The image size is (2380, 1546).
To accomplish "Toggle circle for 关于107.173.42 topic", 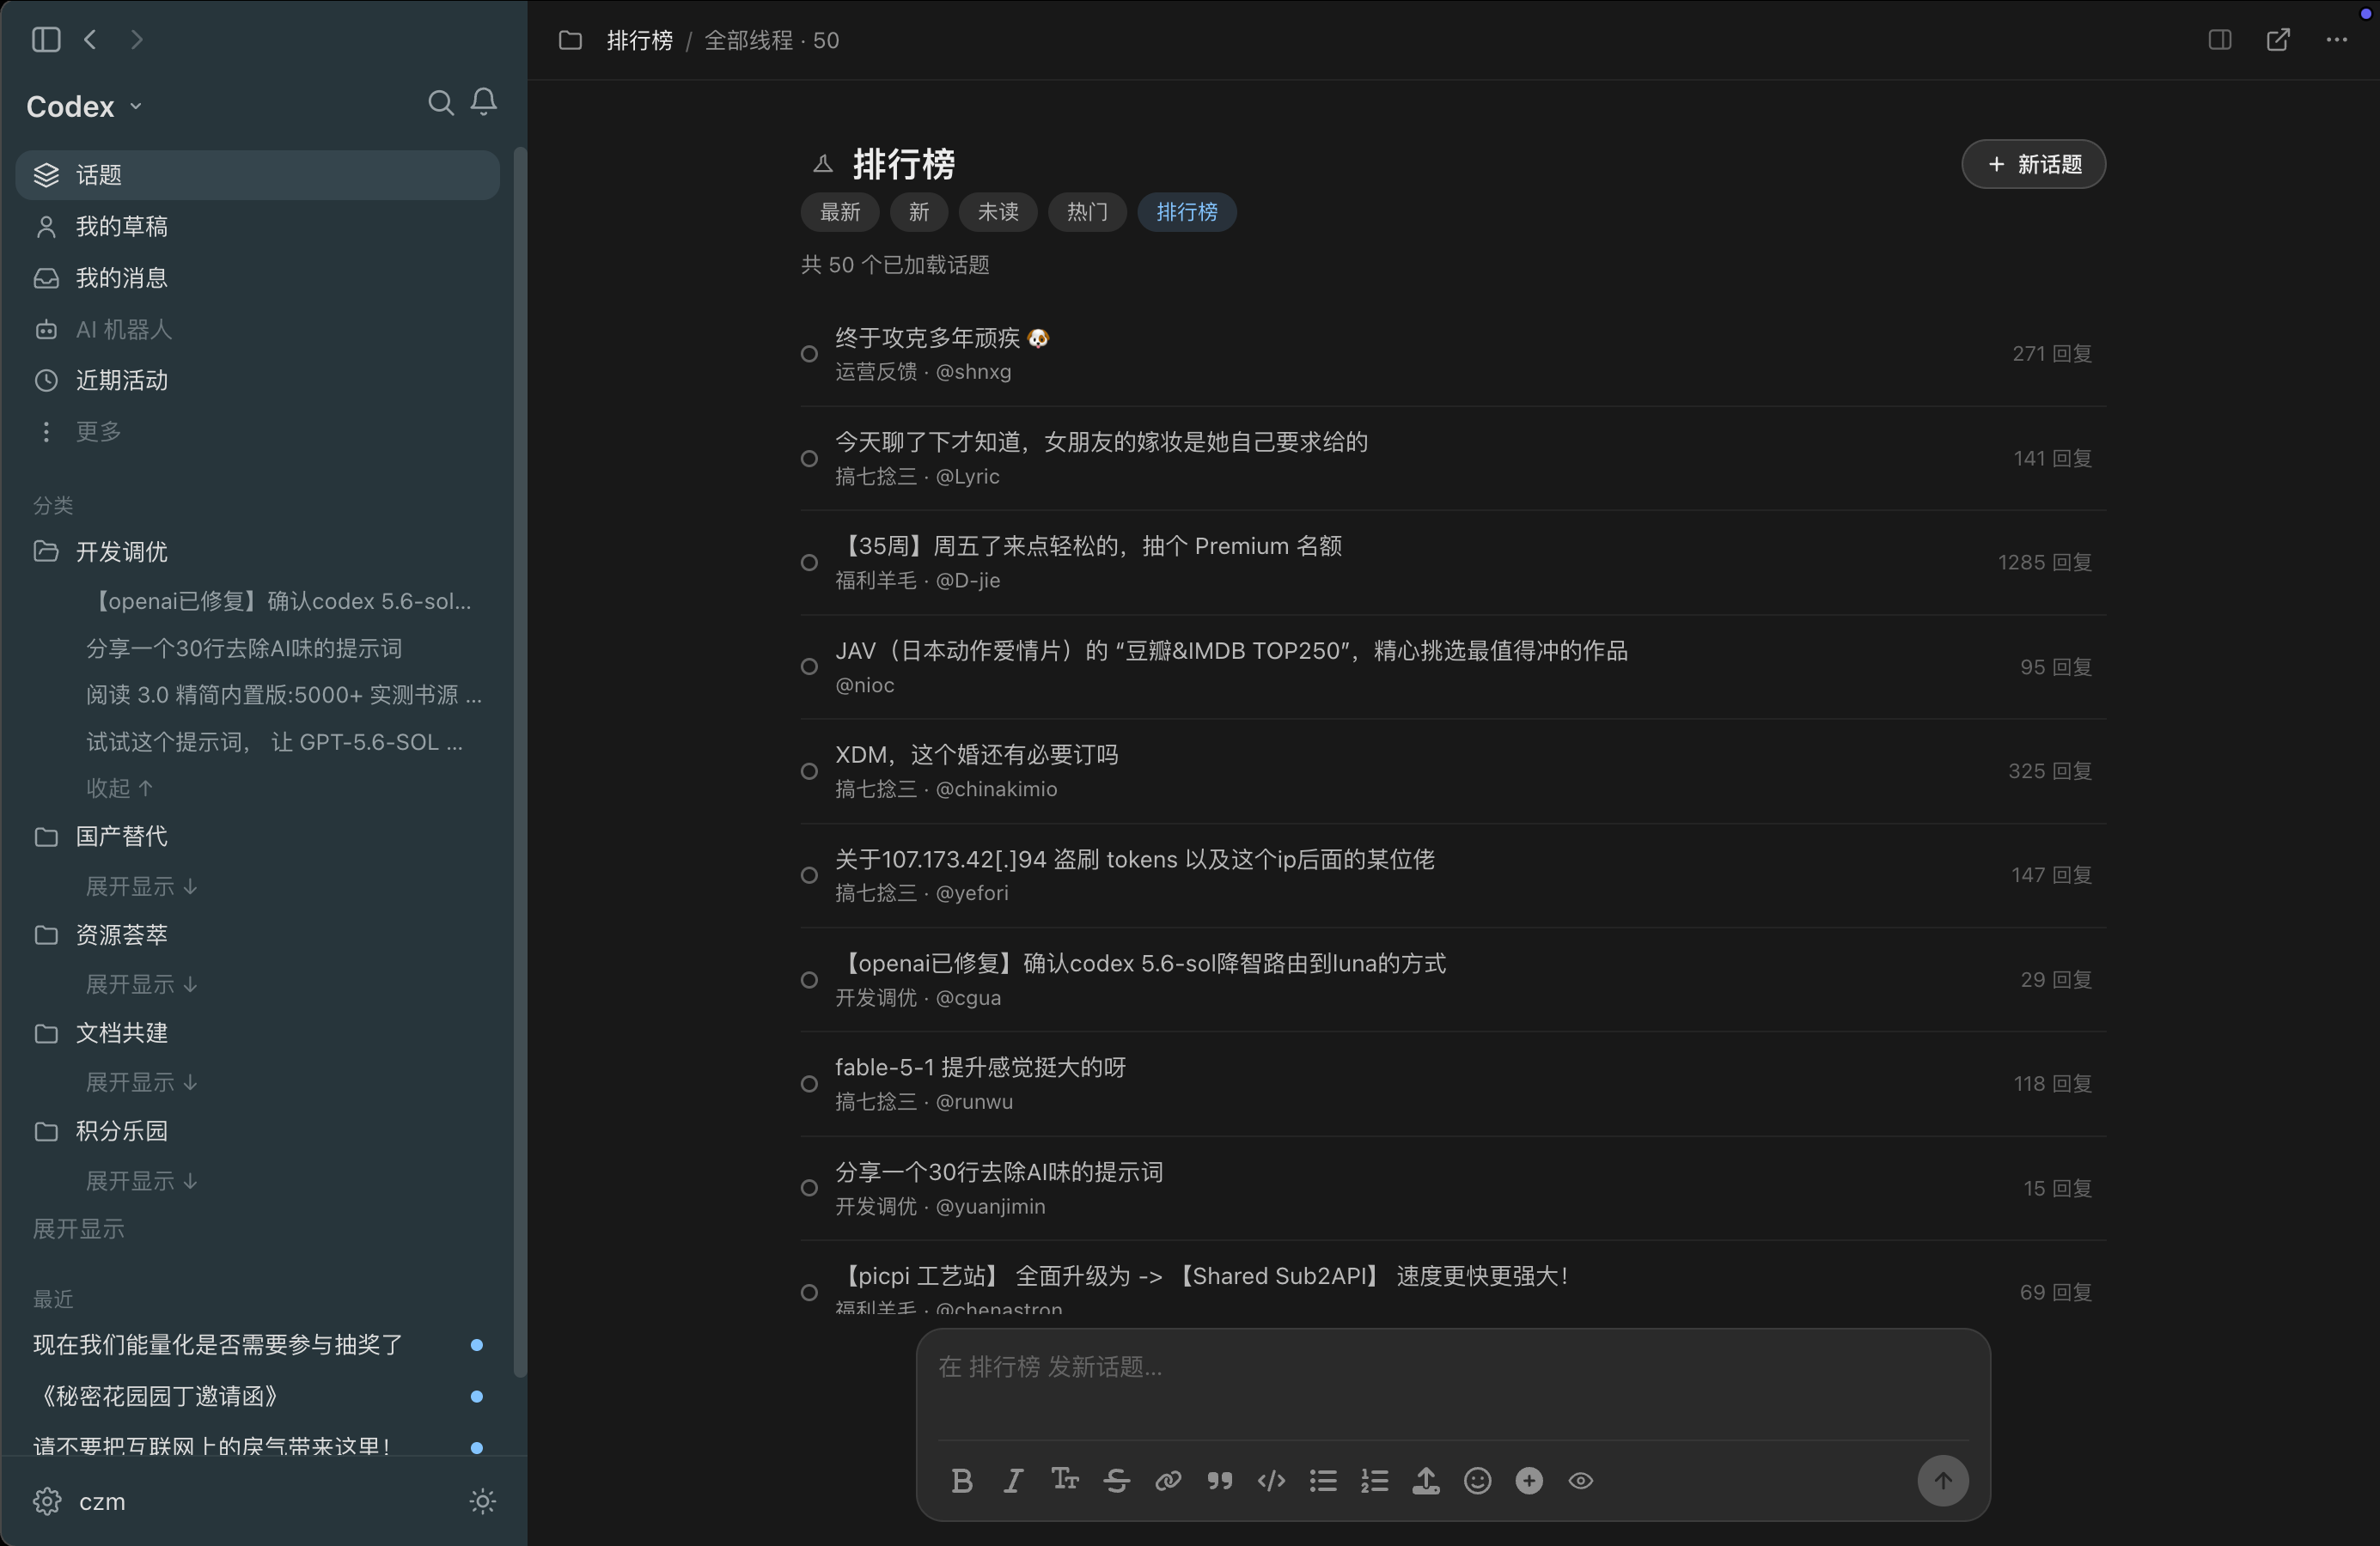I will click(x=809, y=875).
